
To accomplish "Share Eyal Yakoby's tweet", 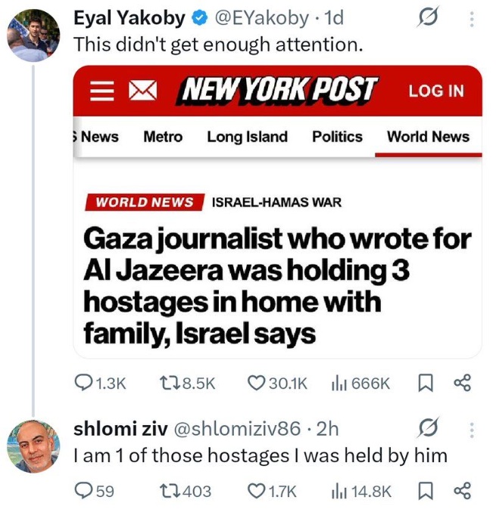I will [x=462, y=383].
